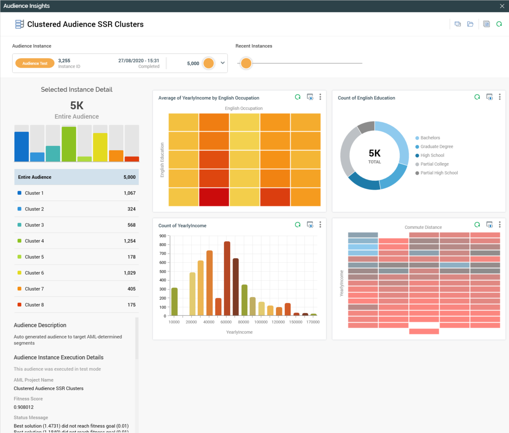
Task: Click the Recent Instances slider handle
Action: 246,63
